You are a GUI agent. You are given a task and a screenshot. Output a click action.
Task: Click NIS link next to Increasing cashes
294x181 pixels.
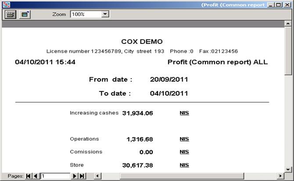184,113
